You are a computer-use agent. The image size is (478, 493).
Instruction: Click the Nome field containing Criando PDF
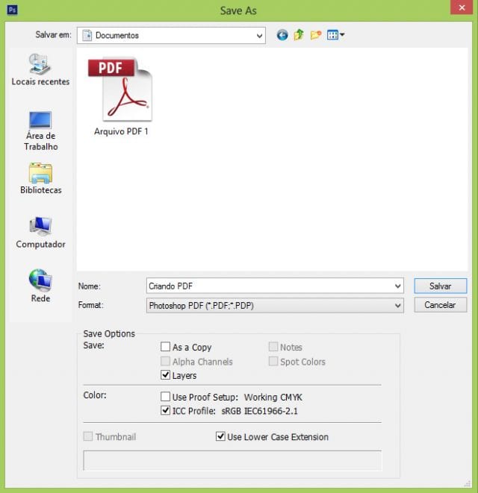[x=275, y=286]
